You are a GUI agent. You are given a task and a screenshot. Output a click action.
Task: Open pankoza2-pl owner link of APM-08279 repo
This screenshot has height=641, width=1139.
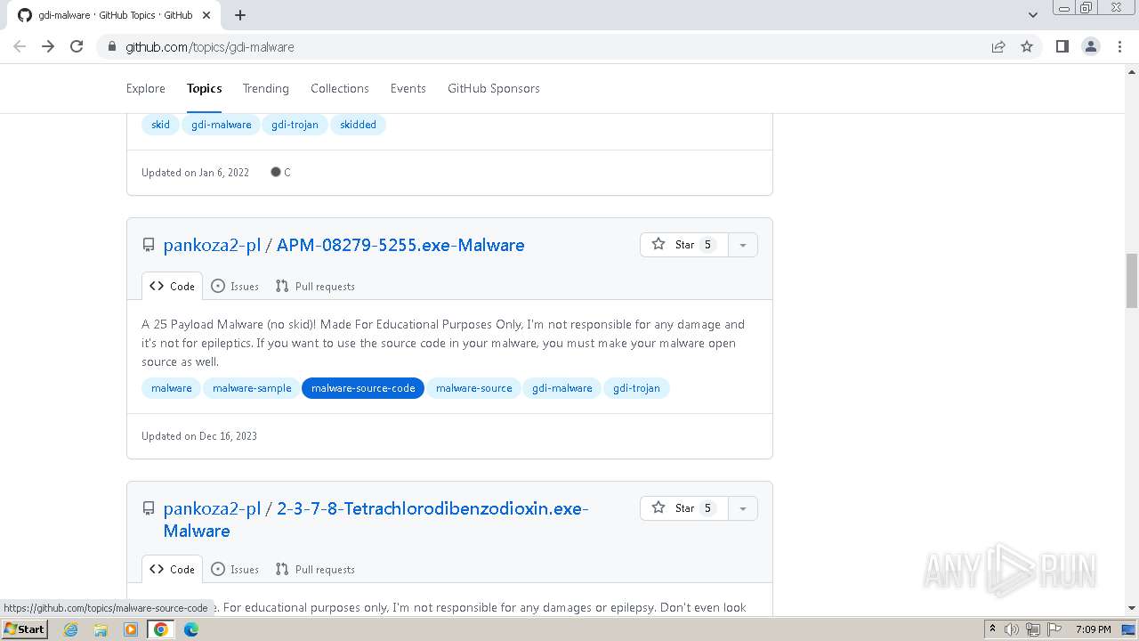point(212,245)
